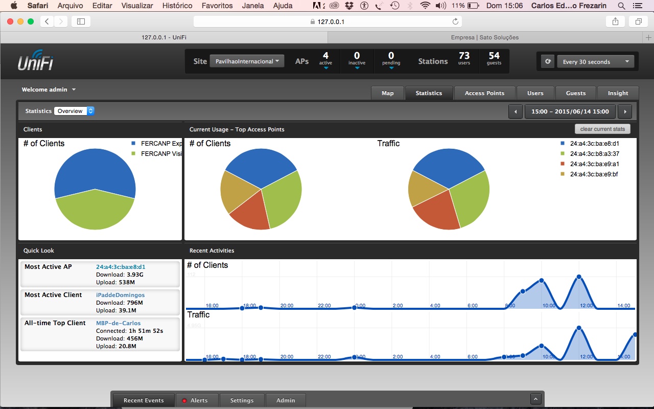Open the Insight tab
The width and height of the screenshot is (654, 409).
(x=618, y=93)
